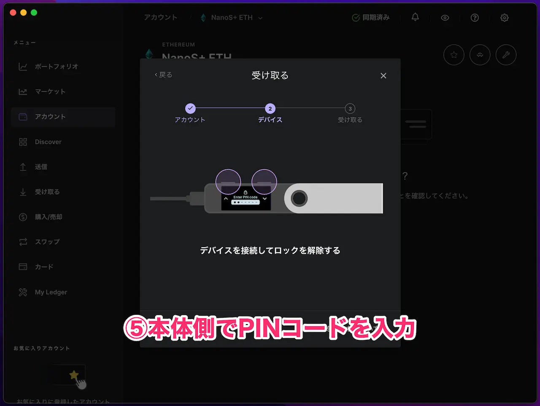Click the お気に入りアカウント heading
540x406 pixels.
click(x=41, y=348)
